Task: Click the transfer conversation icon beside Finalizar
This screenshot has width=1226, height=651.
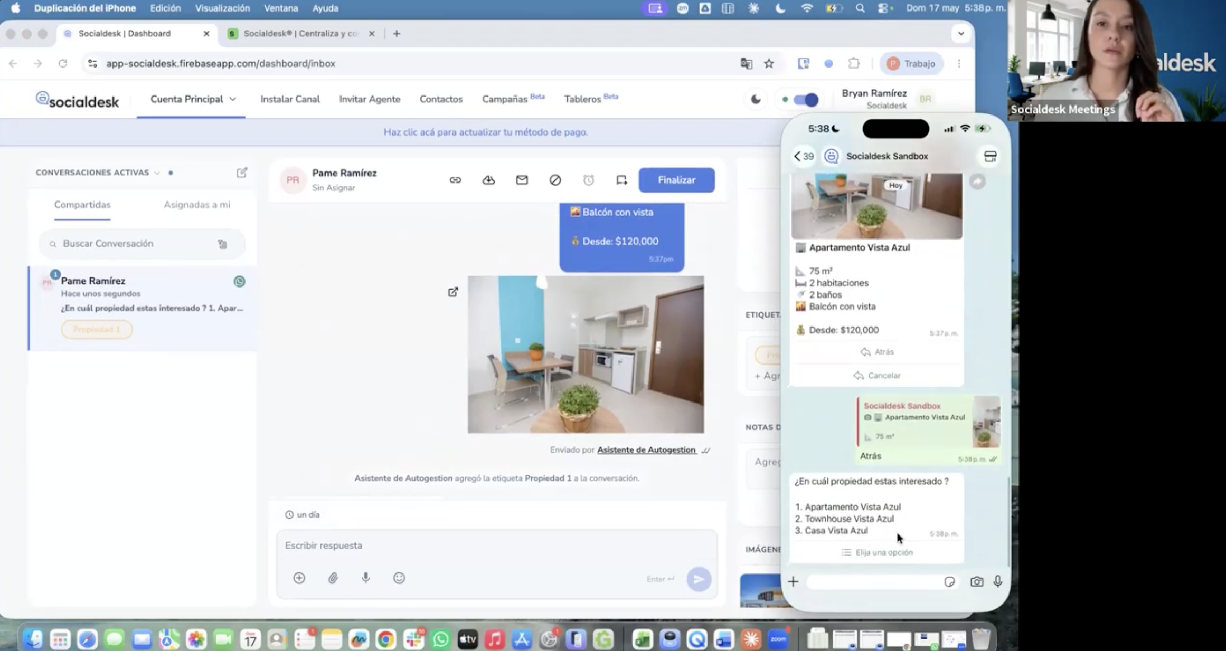Action: (621, 180)
